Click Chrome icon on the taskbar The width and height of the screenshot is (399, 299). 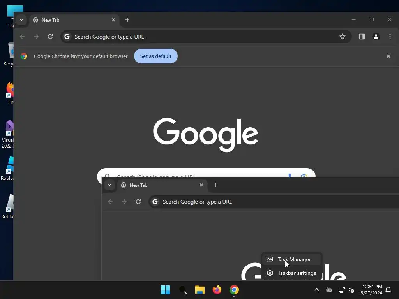234,290
